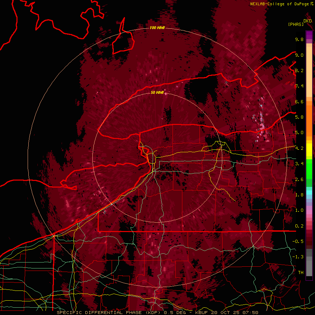Click the 8.2 legend value
This screenshot has width=315, height=315.
point(299,71)
